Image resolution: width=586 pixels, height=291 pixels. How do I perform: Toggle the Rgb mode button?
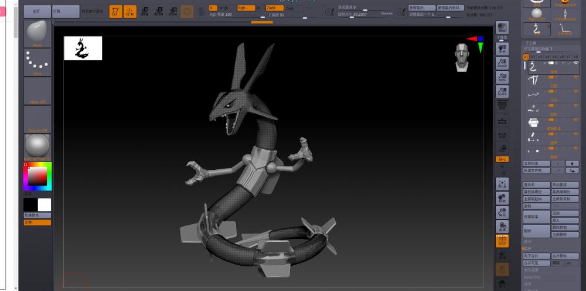coord(246,8)
